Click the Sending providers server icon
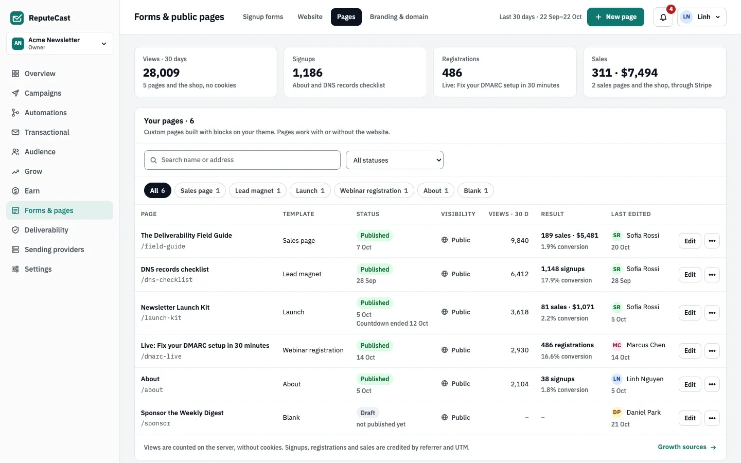The height and width of the screenshot is (463, 741). coord(15,250)
